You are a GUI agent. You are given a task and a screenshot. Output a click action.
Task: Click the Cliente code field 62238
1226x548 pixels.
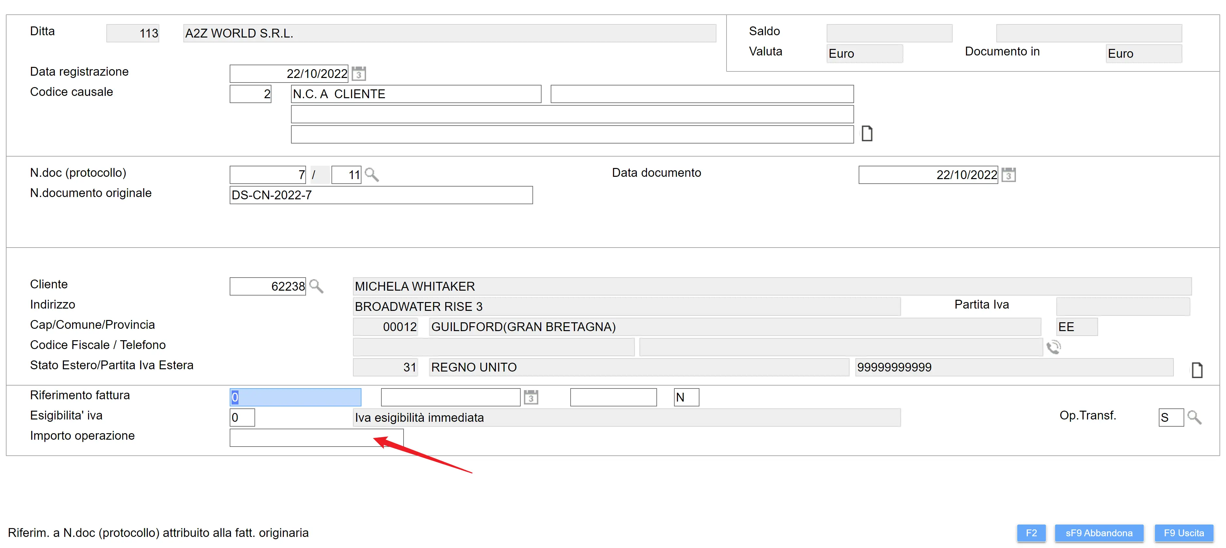click(x=268, y=286)
